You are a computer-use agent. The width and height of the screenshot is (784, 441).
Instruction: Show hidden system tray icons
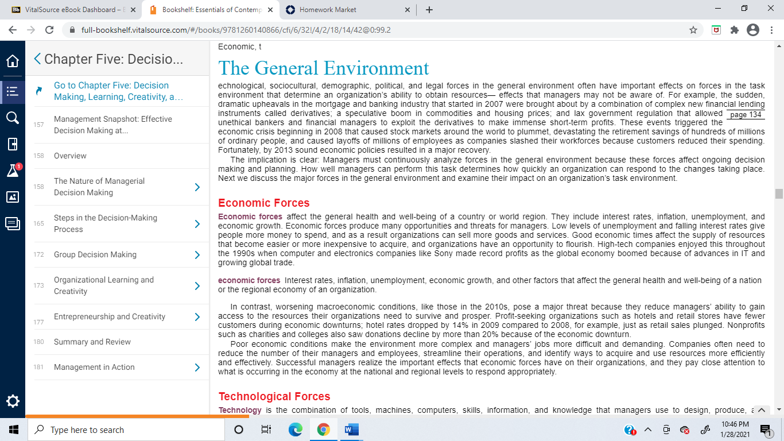tap(648, 430)
